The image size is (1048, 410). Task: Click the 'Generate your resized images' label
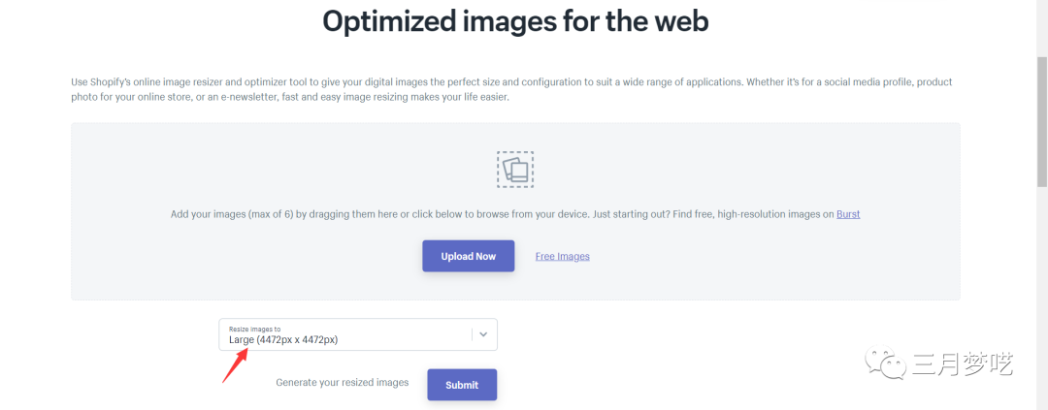(x=343, y=383)
